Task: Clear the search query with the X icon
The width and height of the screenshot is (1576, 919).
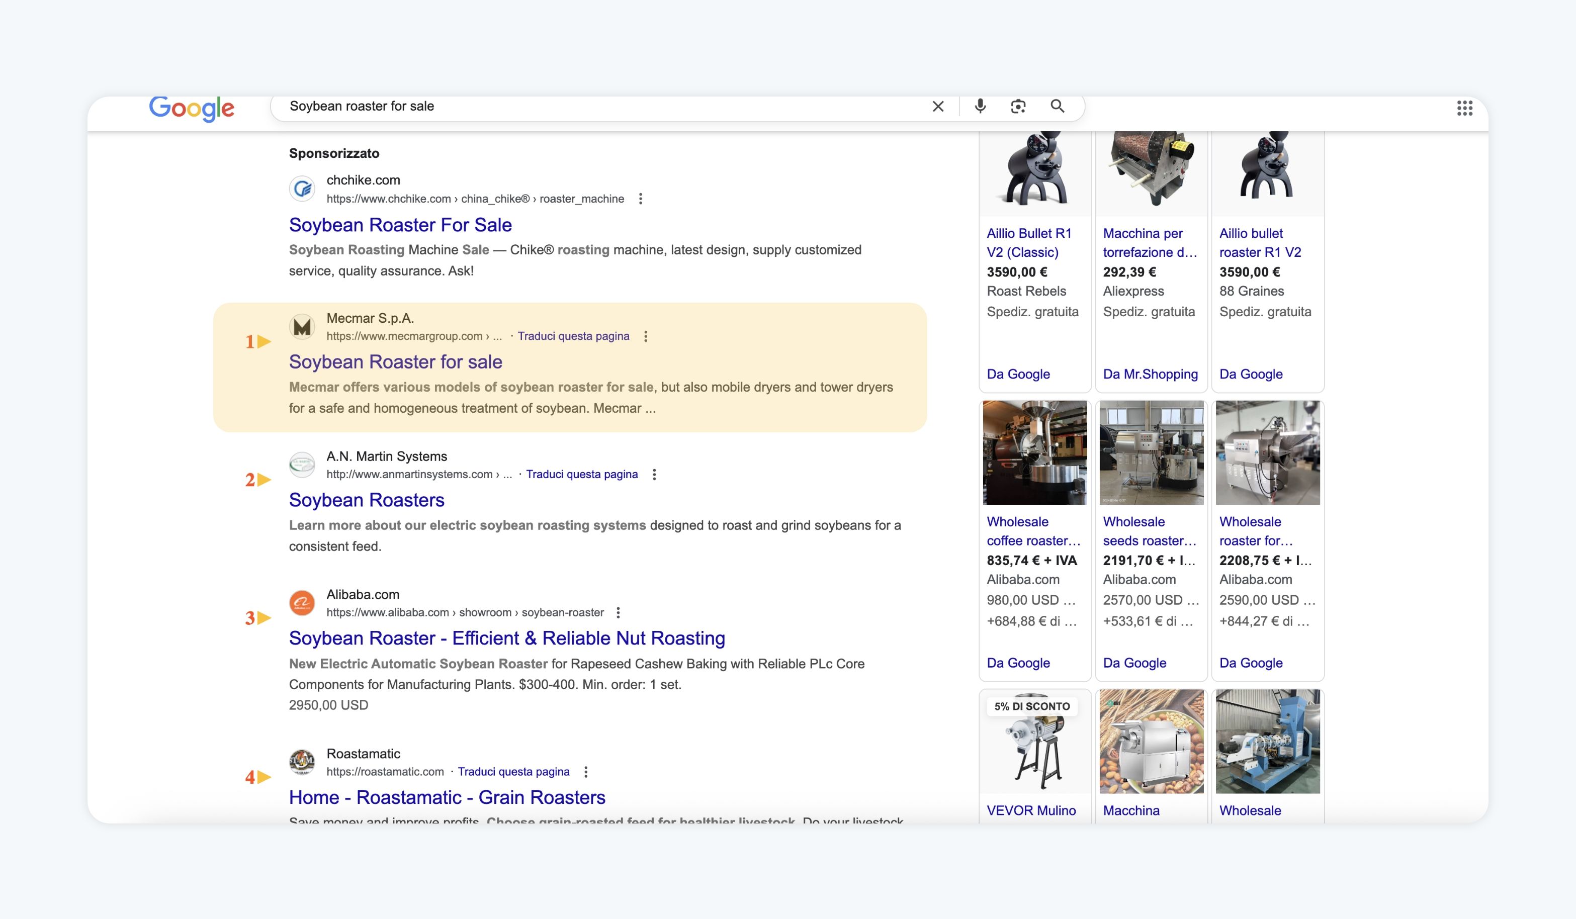Action: click(937, 106)
